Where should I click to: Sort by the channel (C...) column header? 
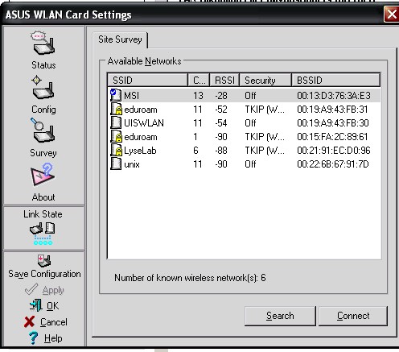(199, 81)
